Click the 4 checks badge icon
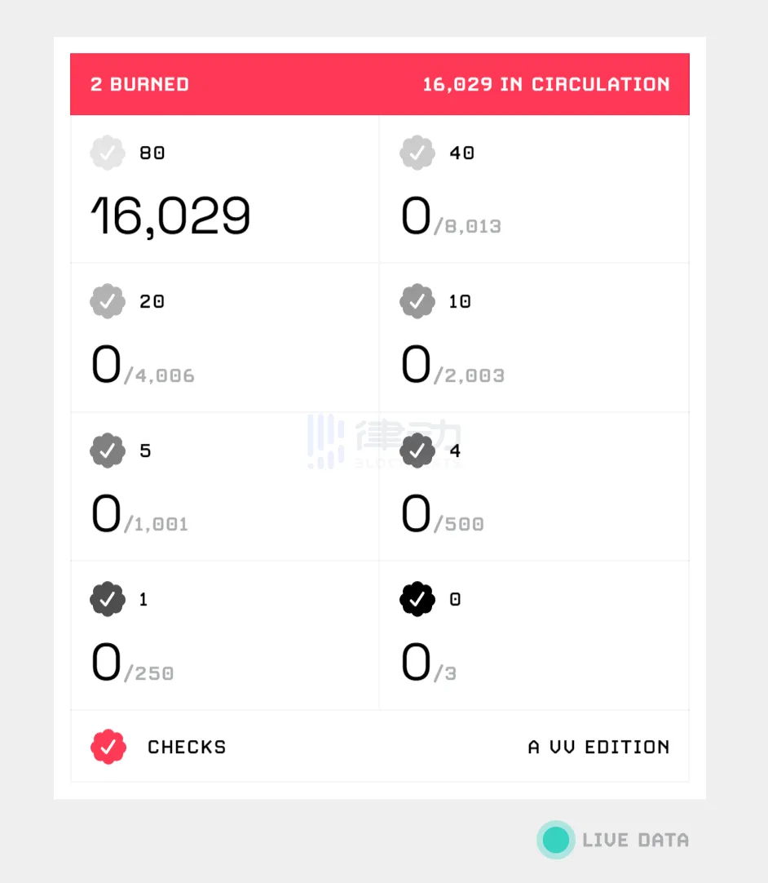The width and height of the screenshot is (768, 883). pyautogui.click(x=417, y=450)
